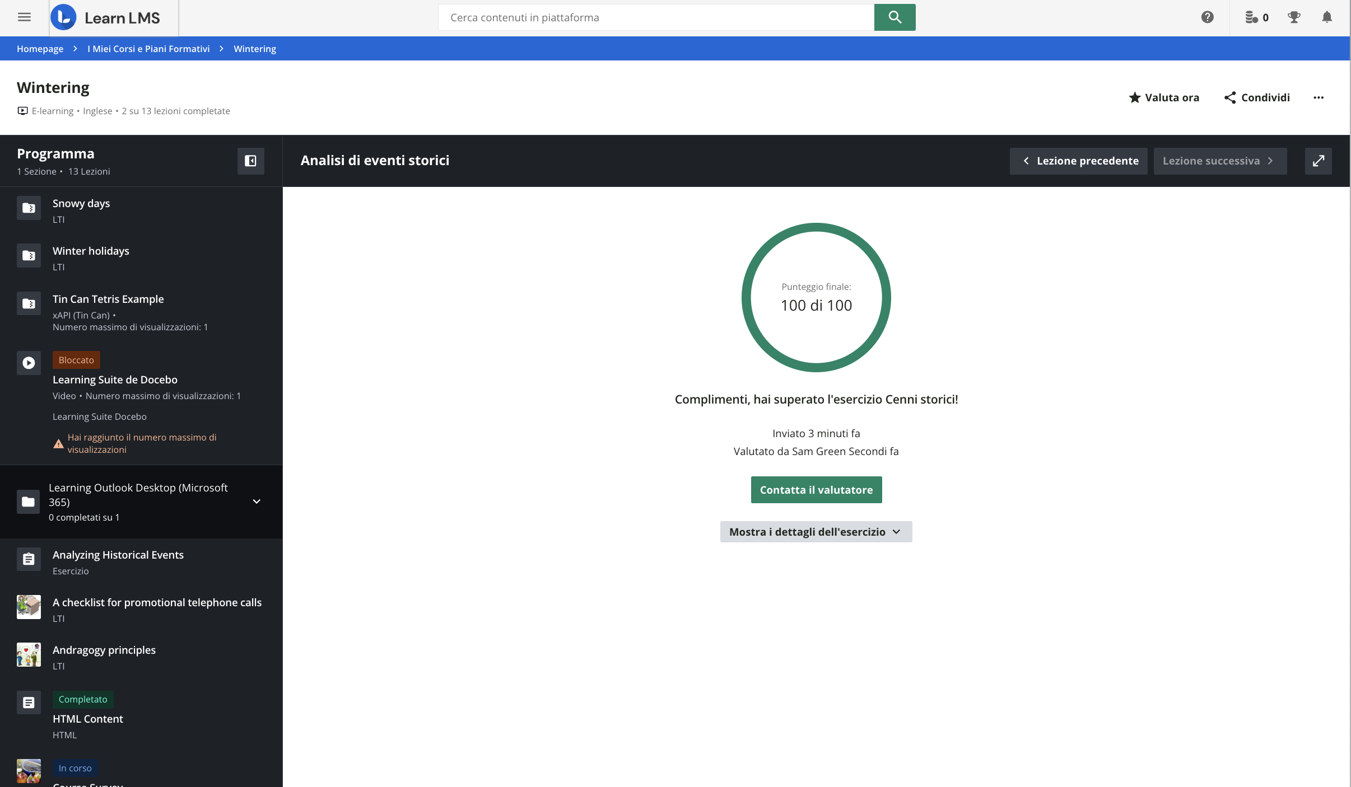Select the Andragogy principles lesson title
The height and width of the screenshot is (787, 1351).
click(104, 650)
